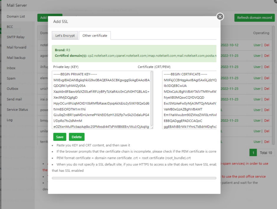Open Domain List in sidebar

coord(16,17)
